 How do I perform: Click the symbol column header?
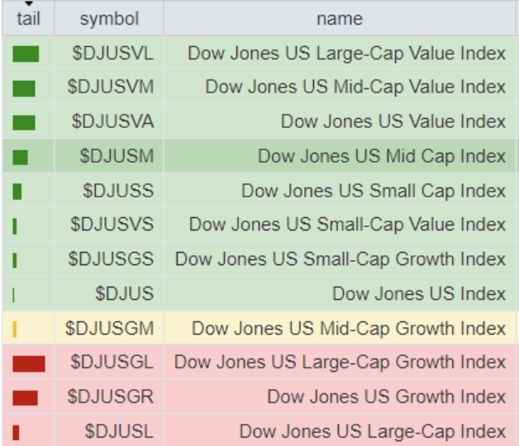pos(109,18)
